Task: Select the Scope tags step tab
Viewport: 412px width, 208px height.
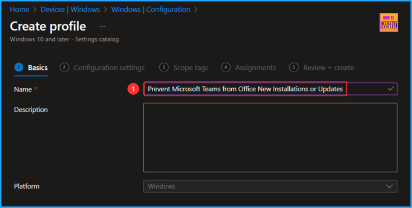Action: [183, 68]
